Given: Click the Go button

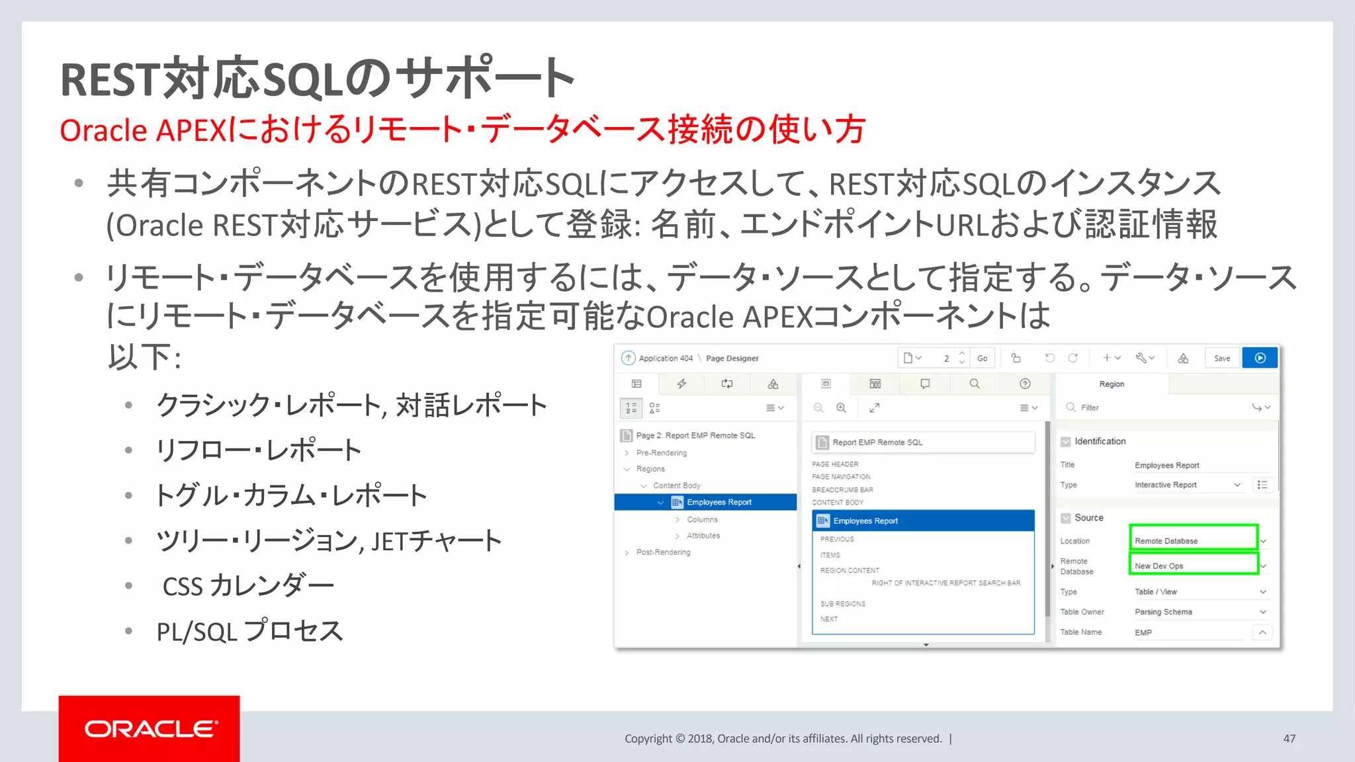Looking at the screenshot, I should coord(982,358).
